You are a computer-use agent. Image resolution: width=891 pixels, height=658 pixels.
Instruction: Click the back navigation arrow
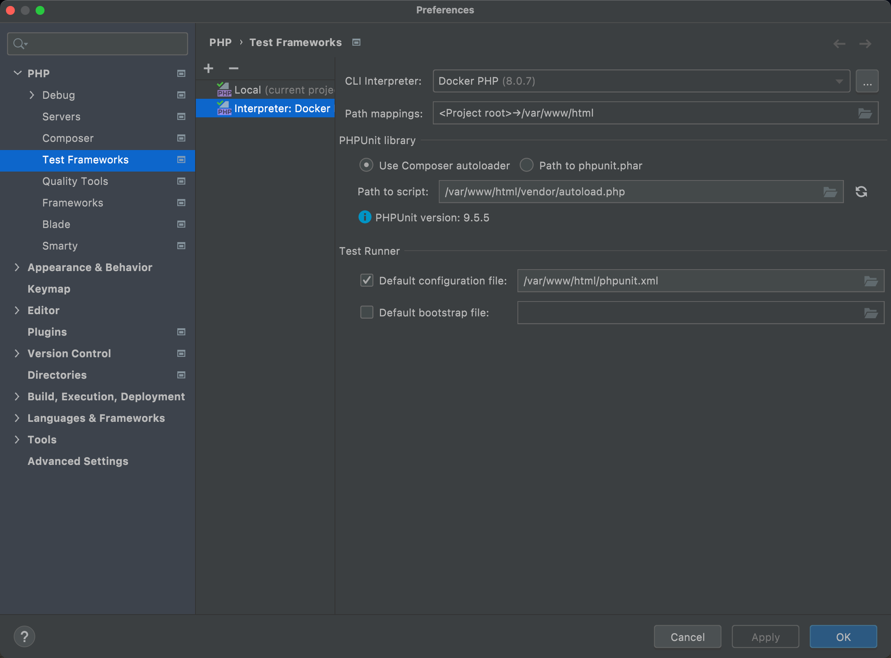coord(839,43)
